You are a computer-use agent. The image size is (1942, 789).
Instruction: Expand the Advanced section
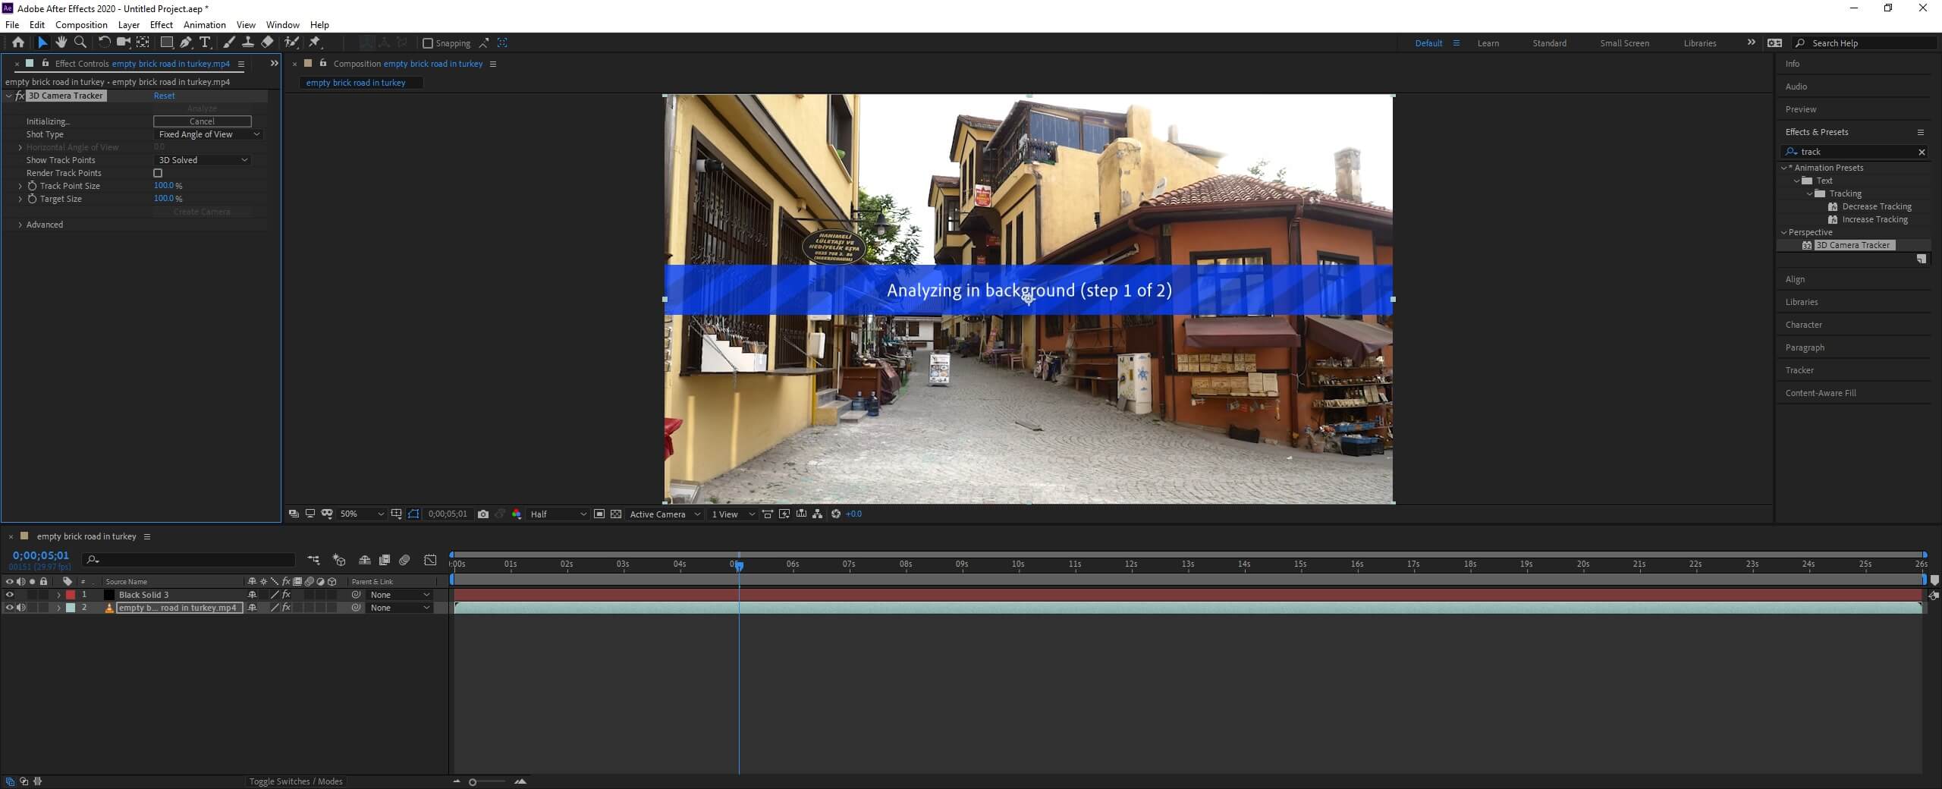pyautogui.click(x=20, y=225)
